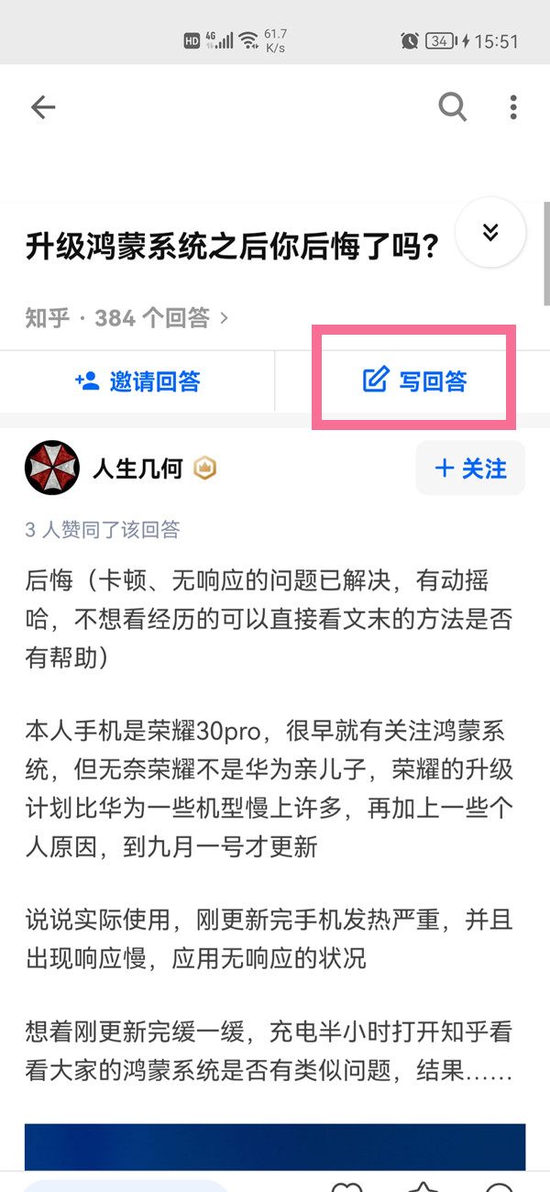Expand question details with double-chevron button
Image resolution: width=550 pixels, height=1192 pixels.
coord(490,233)
